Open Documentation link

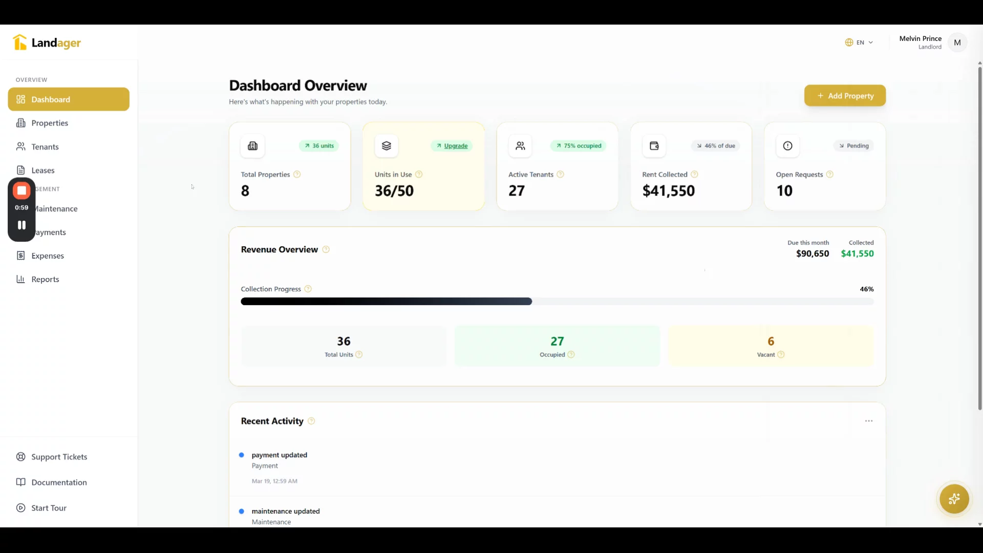(69, 482)
